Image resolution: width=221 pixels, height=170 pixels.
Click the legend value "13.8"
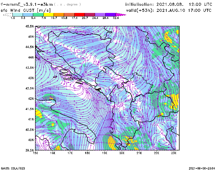(x=64, y=18)
